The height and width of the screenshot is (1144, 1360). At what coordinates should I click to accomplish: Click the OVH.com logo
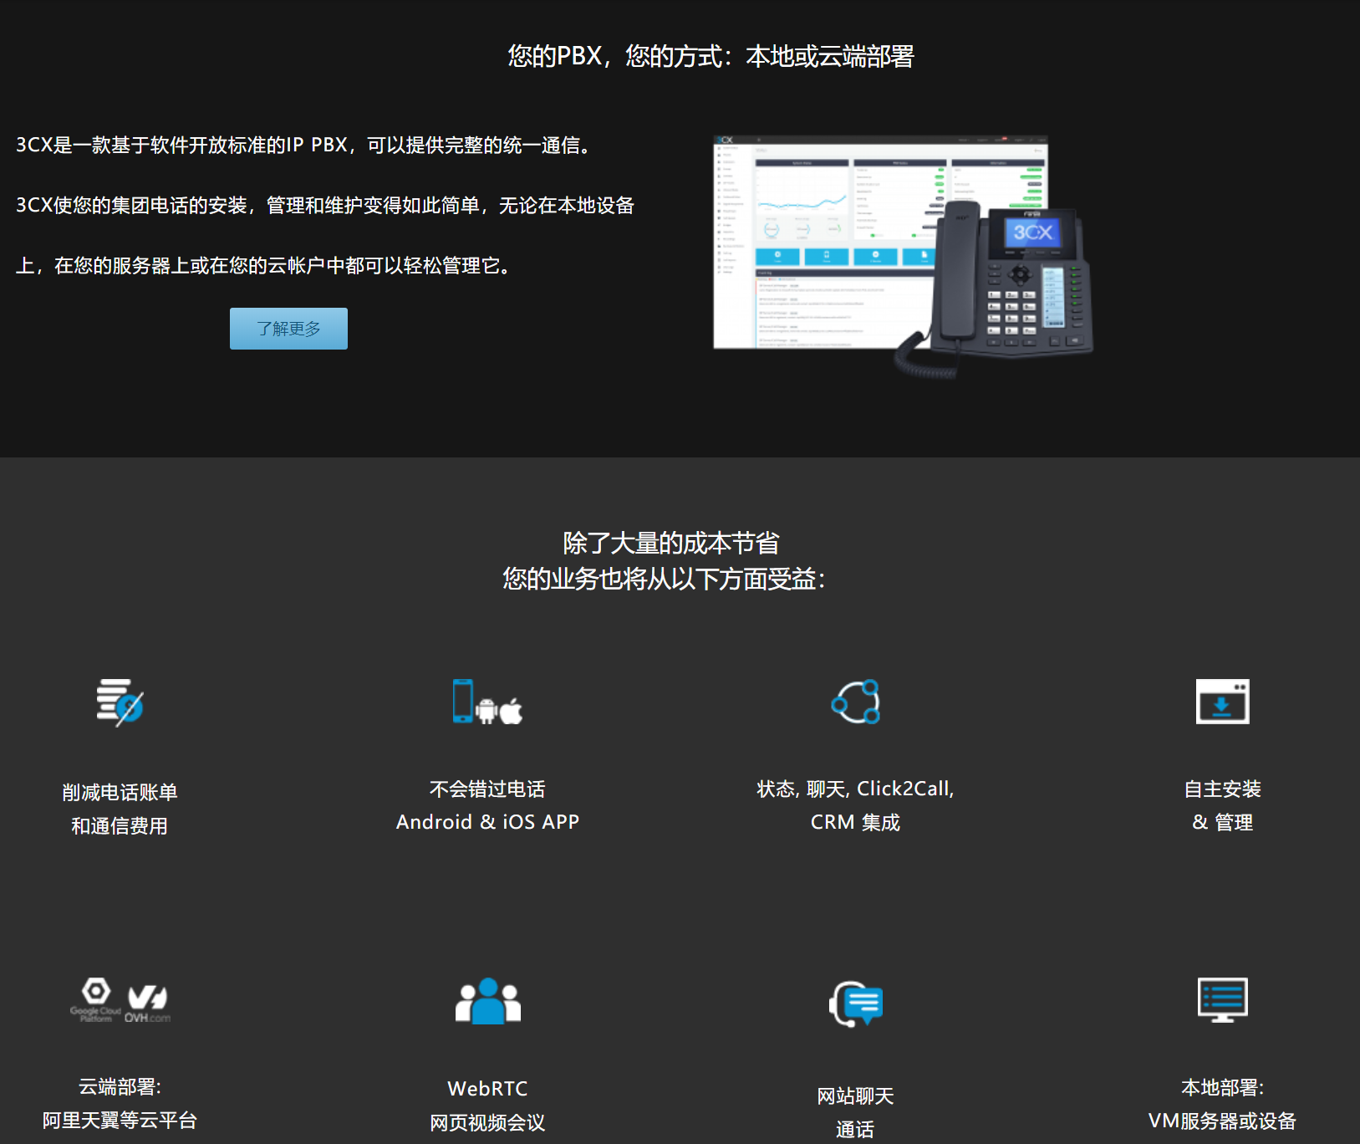(148, 1004)
